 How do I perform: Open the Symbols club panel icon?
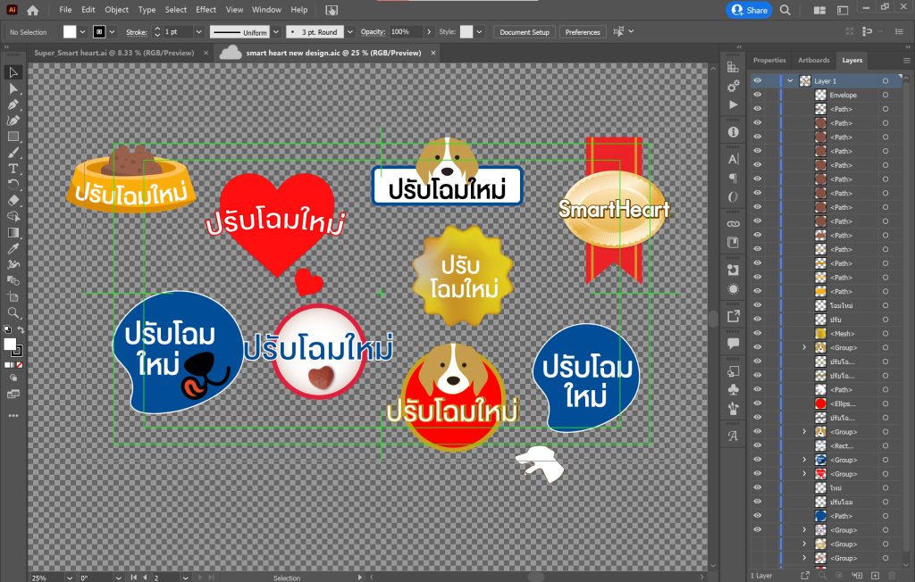[x=733, y=389]
